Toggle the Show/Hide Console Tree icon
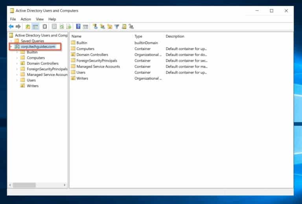Viewport: 302px width, 204px height. 35,27
